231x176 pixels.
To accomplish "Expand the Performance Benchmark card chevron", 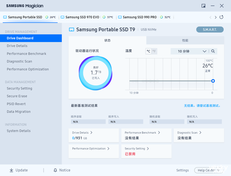I will [x=159, y=132].
